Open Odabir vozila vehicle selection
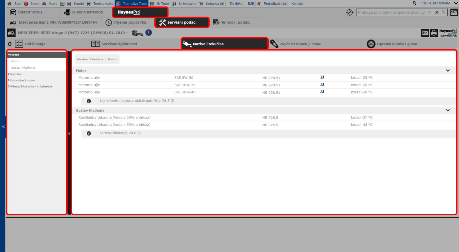The image size is (459, 252). (30, 12)
